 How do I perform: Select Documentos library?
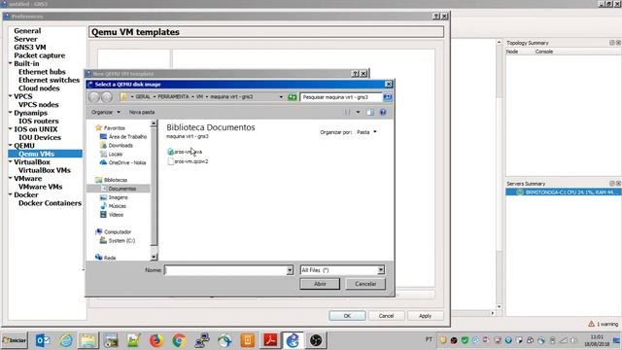[119, 189]
